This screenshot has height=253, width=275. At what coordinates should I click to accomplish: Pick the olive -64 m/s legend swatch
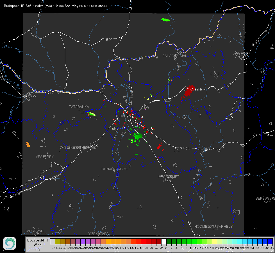[x=58, y=241]
